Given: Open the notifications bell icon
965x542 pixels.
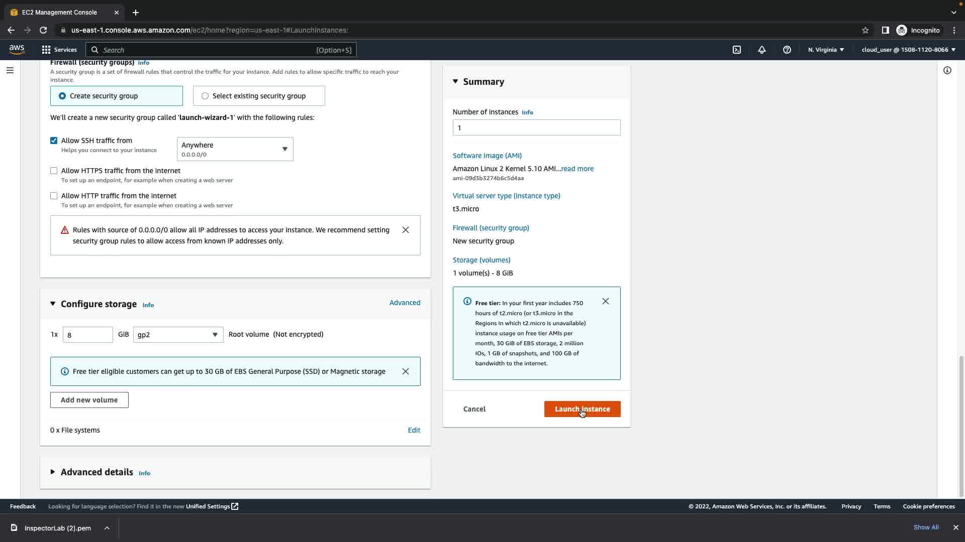Looking at the screenshot, I should click(762, 50).
